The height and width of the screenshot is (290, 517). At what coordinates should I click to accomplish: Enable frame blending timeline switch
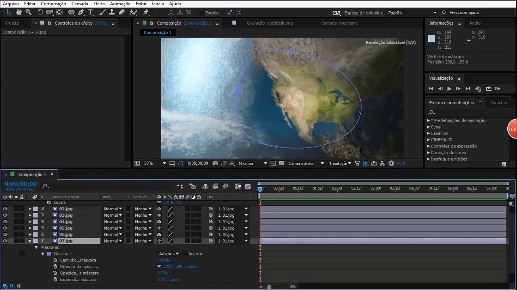215,186
